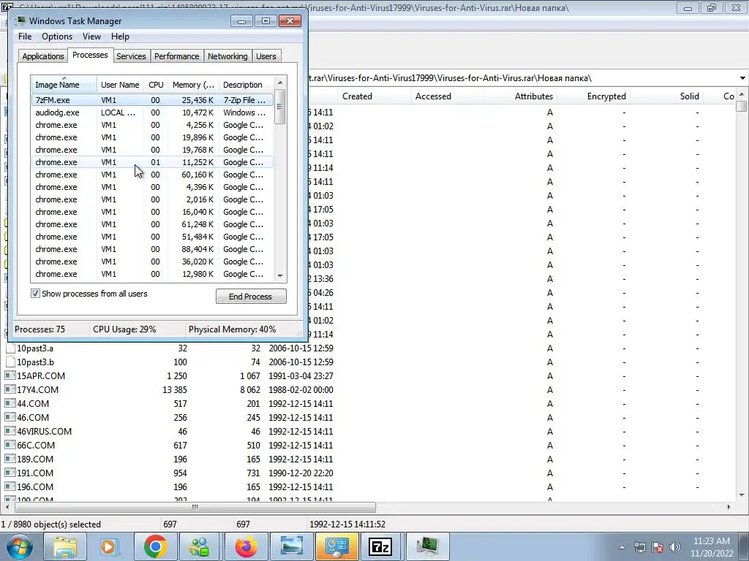Select the 44.COM file in 7-Zip
The image size is (749, 561).
coord(33,403)
